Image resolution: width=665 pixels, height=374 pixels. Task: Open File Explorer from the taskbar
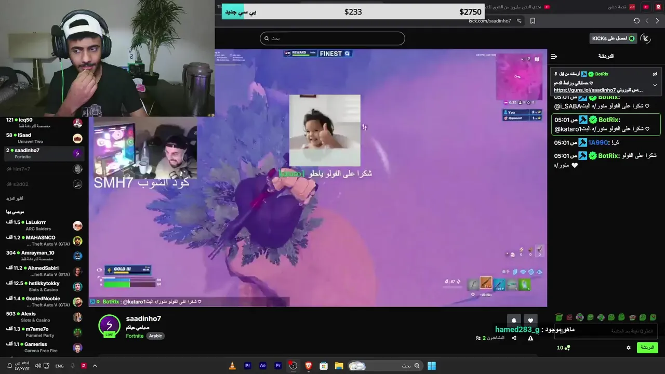pos(339,366)
